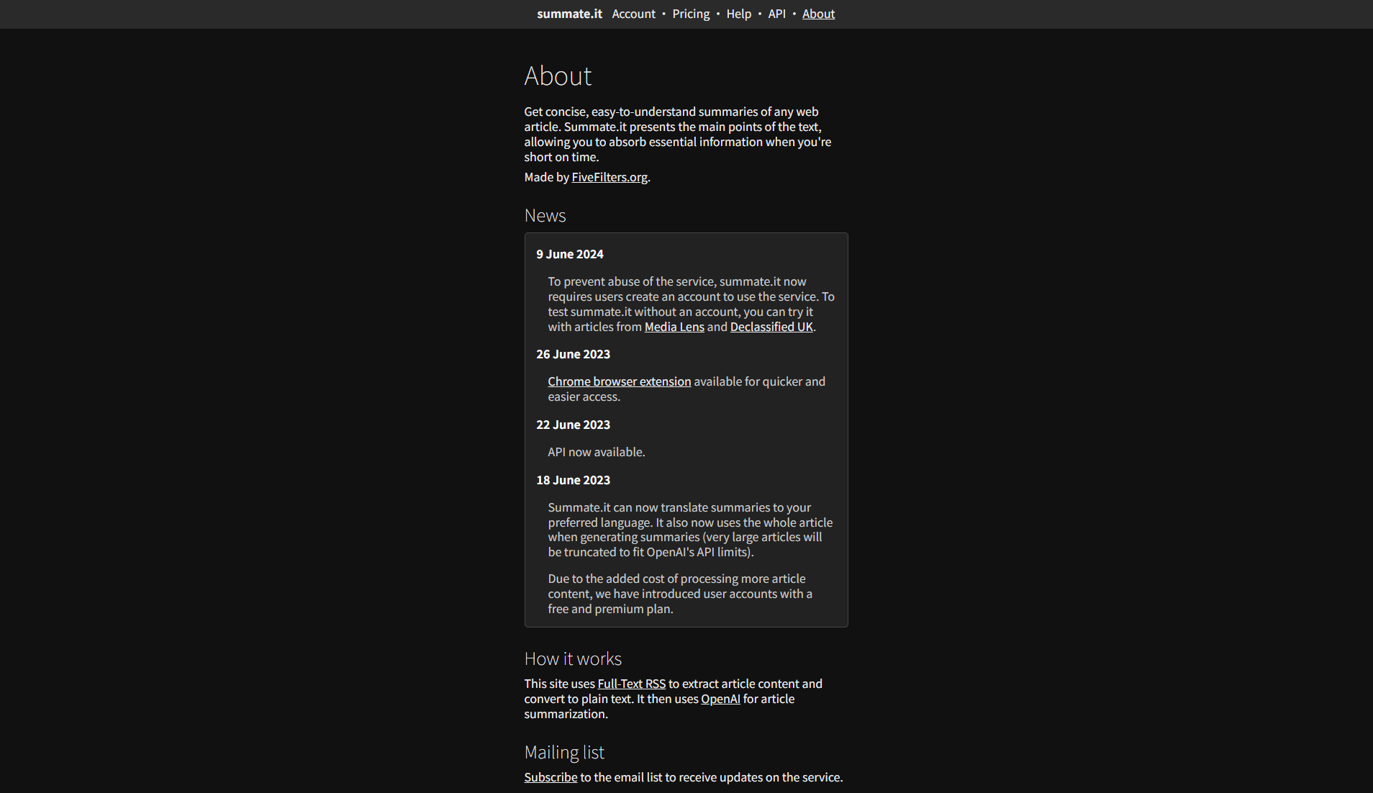Open the Media Lens link
The height and width of the screenshot is (793, 1373).
tap(674, 327)
